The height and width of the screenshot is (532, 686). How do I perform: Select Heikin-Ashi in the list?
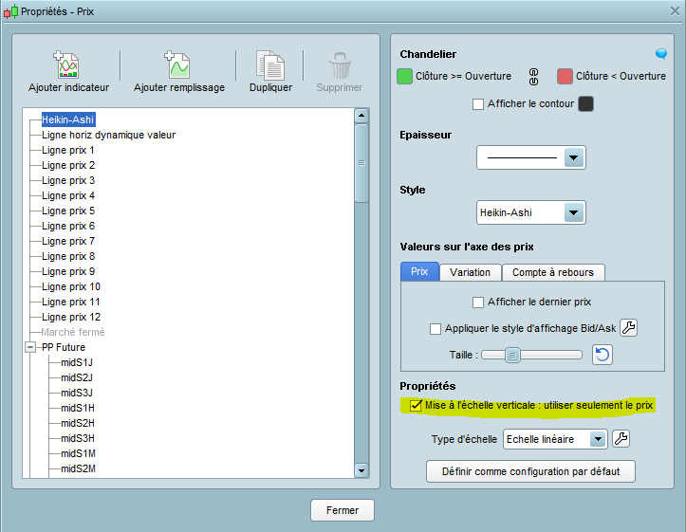pos(67,119)
